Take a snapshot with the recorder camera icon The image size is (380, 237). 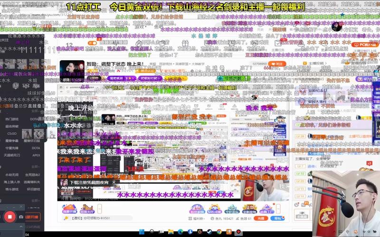tap(21, 217)
